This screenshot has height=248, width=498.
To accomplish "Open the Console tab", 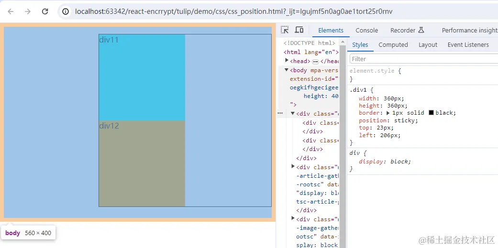I will 366,31.
